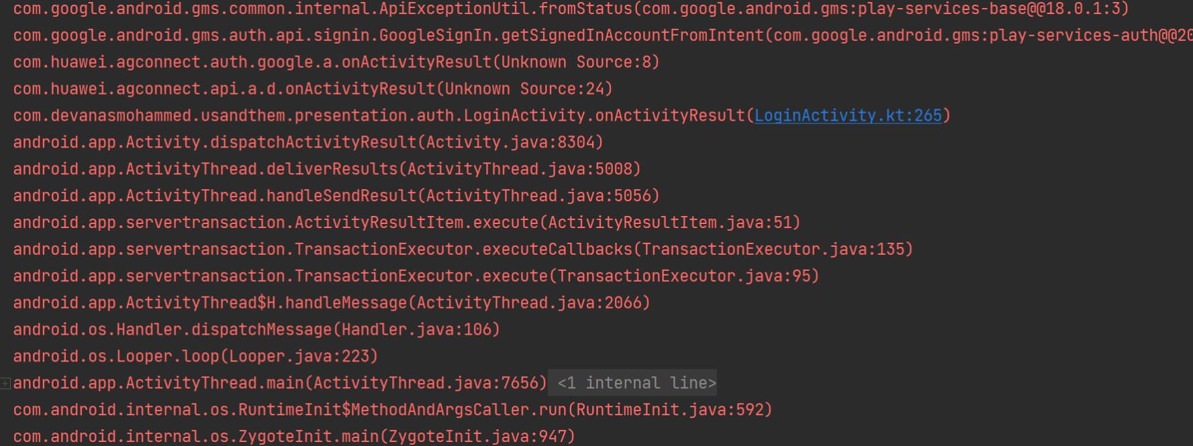The image size is (1193, 446).
Task: Open the LoginActivity.kt:265 source link
Action: pyautogui.click(x=847, y=116)
